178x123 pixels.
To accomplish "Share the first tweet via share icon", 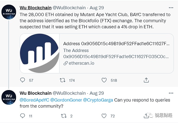I will tap(146, 80).
